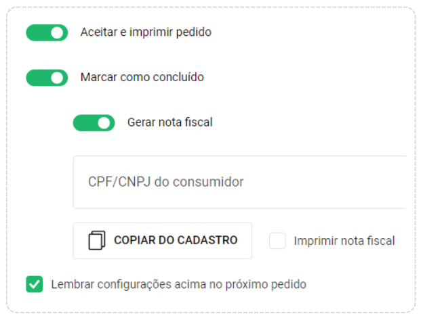Click 'Lembrar configurações acima no próximo pedido' text
This screenshot has height=318, width=421.
(x=178, y=284)
